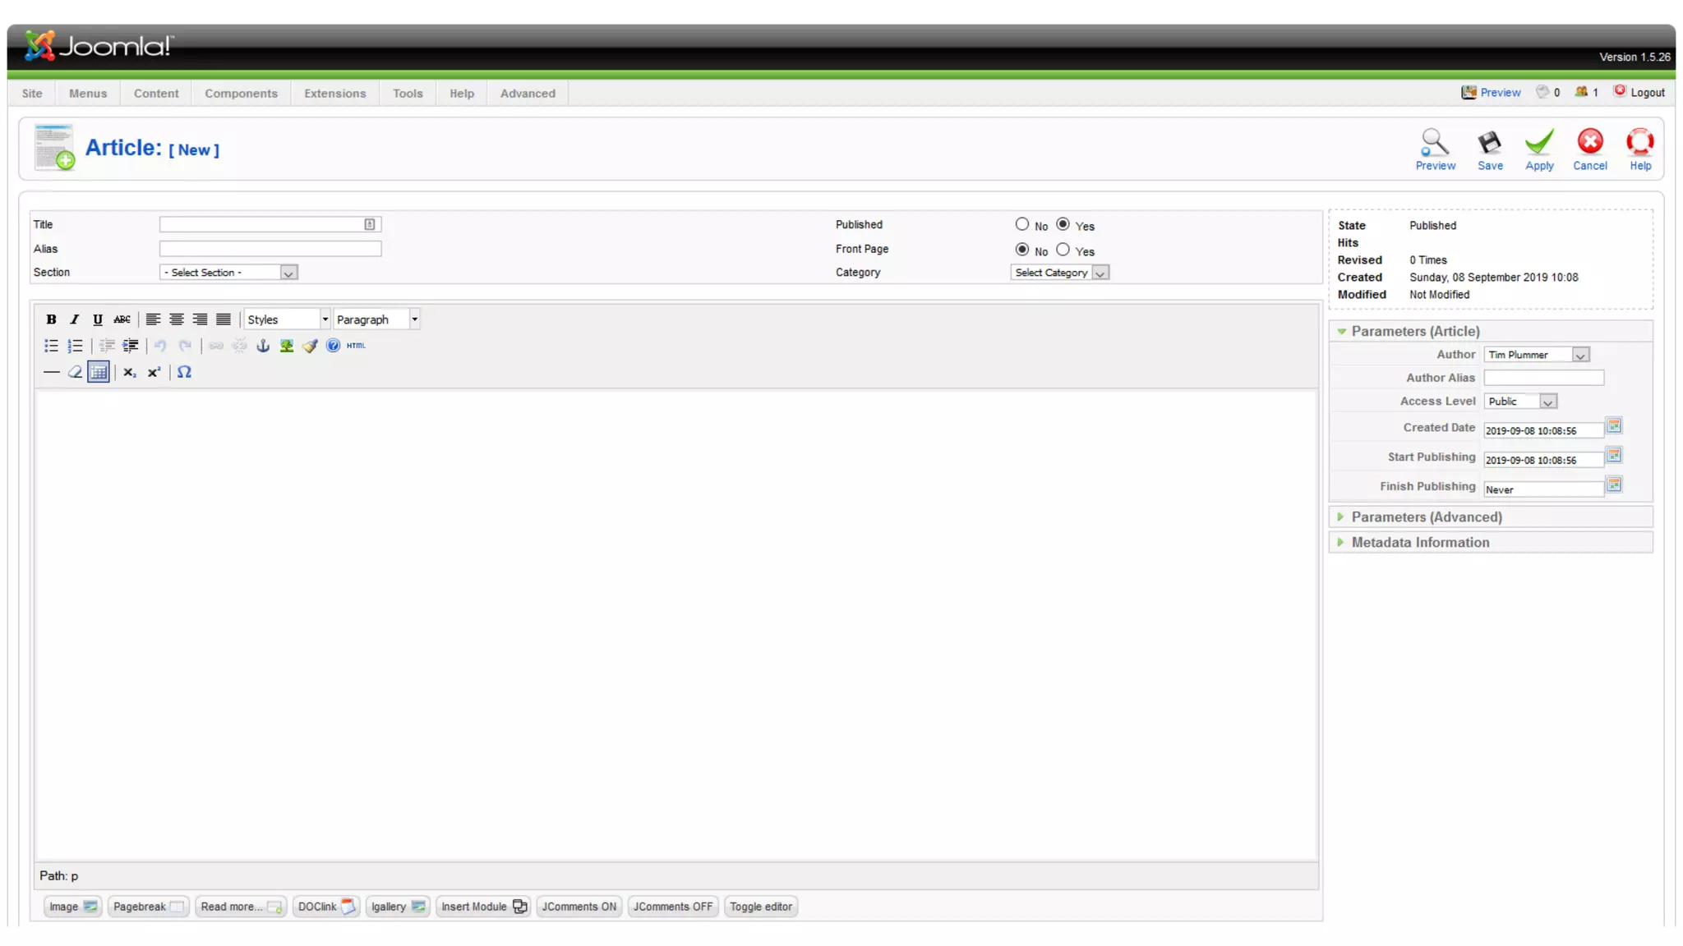This screenshot has width=1683, height=946.
Task: Open the Extensions menu
Action: coord(334,94)
